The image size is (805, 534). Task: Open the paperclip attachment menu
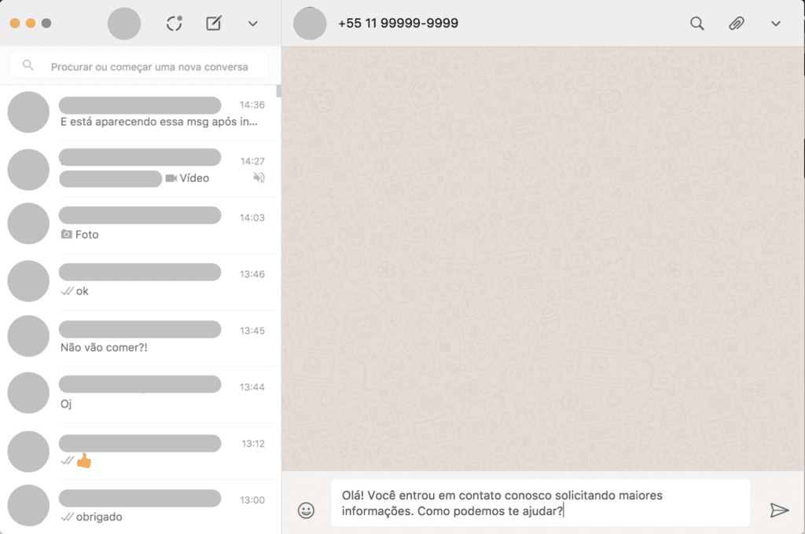point(736,24)
